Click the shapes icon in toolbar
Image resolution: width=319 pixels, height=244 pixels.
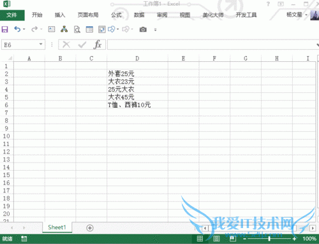[112, 29]
